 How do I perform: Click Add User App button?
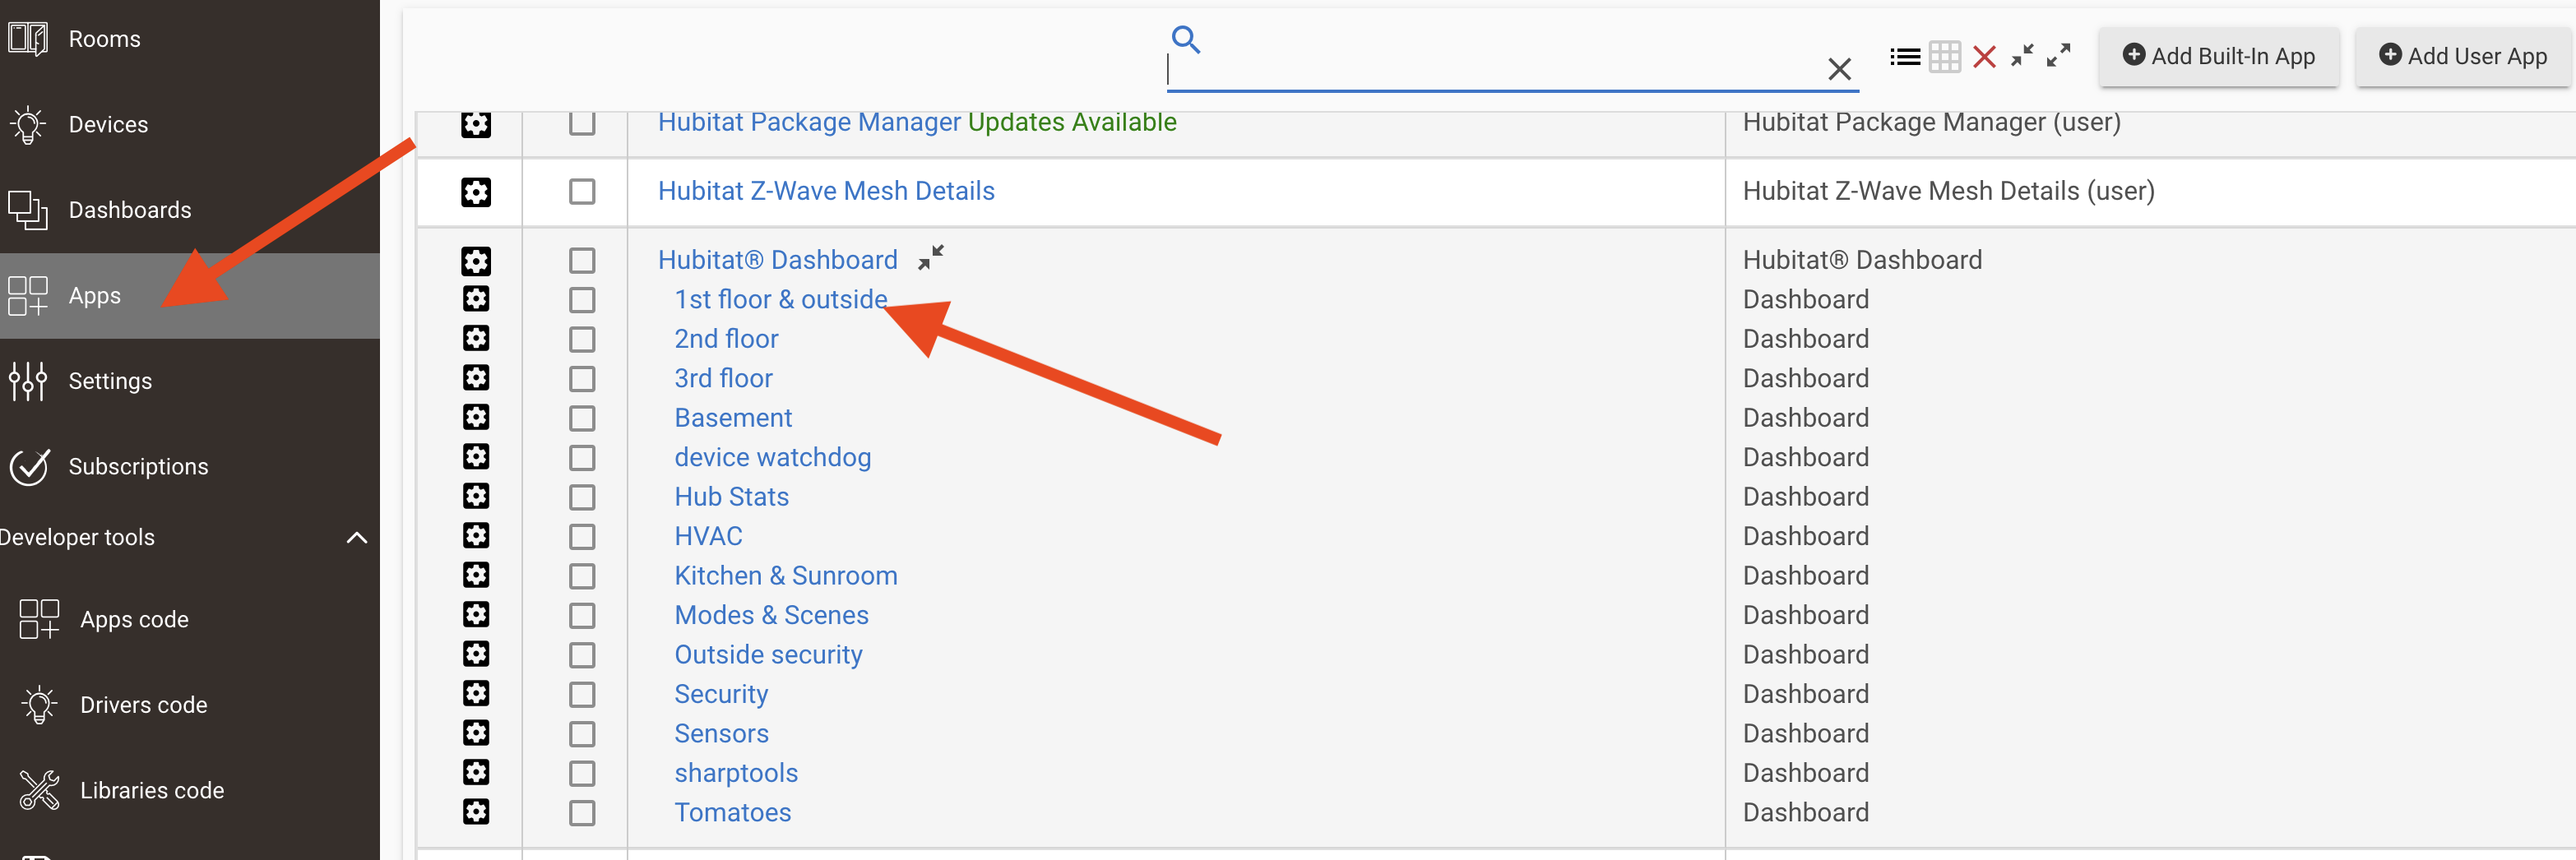click(2463, 56)
